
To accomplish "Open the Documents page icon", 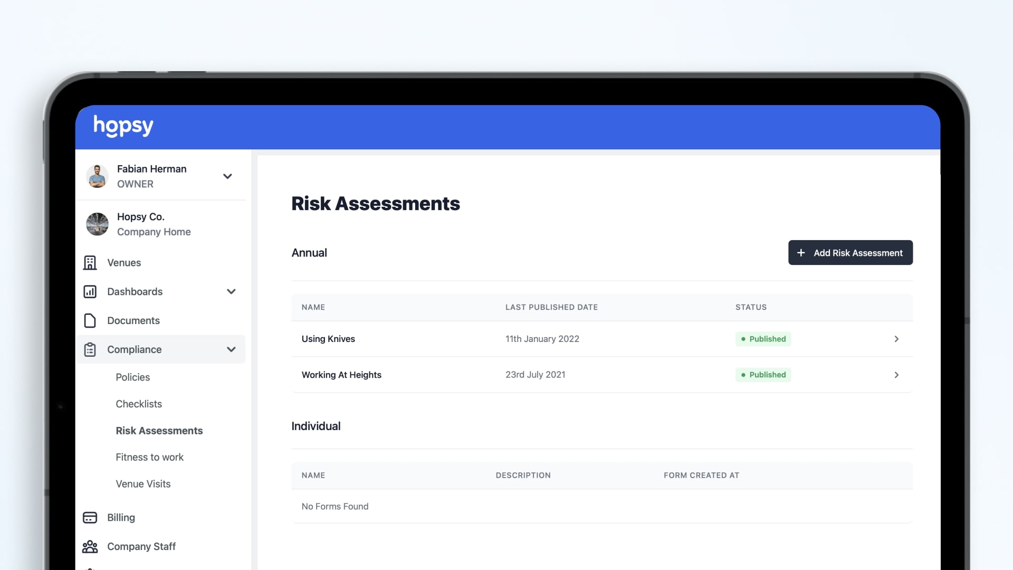I will 90,320.
